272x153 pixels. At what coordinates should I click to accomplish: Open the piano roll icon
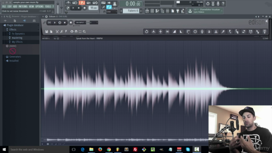157,11
